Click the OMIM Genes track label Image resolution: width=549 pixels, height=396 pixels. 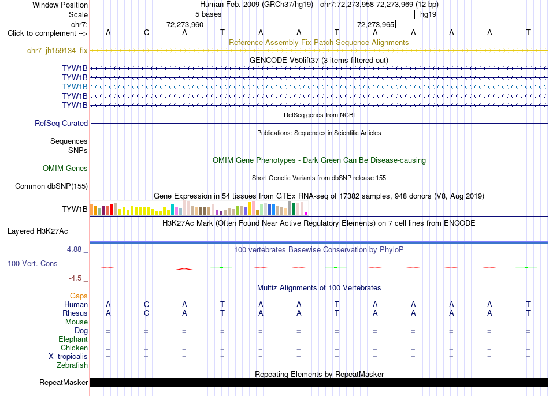click(65, 168)
